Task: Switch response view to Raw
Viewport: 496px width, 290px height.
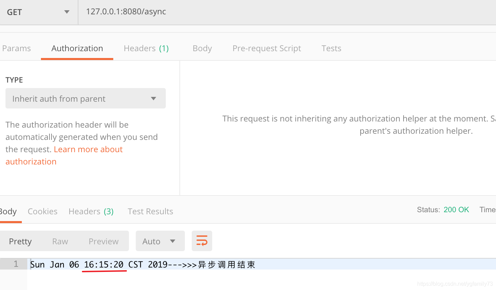Action: pyautogui.click(x=60, y=242)
